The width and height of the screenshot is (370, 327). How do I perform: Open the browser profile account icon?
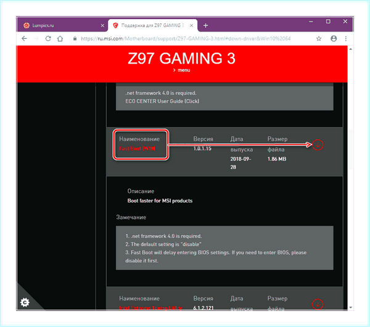[334, 38]
